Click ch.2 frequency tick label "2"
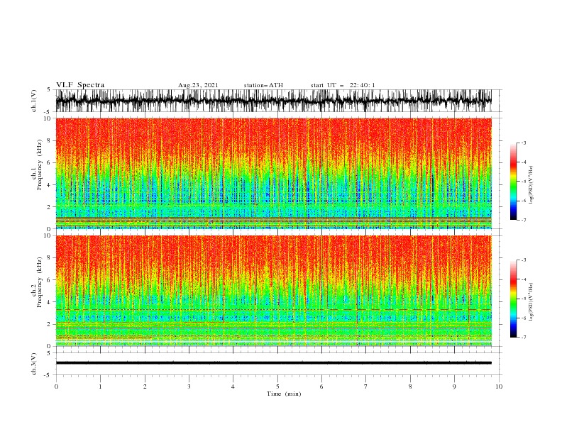This screenshot has height=434, width=562. tap(49, 324)
